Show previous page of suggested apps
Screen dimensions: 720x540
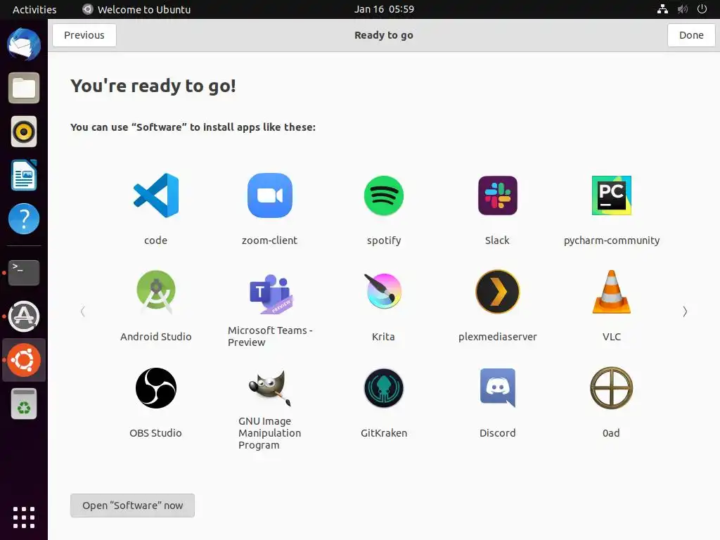(x=83, y=311)
